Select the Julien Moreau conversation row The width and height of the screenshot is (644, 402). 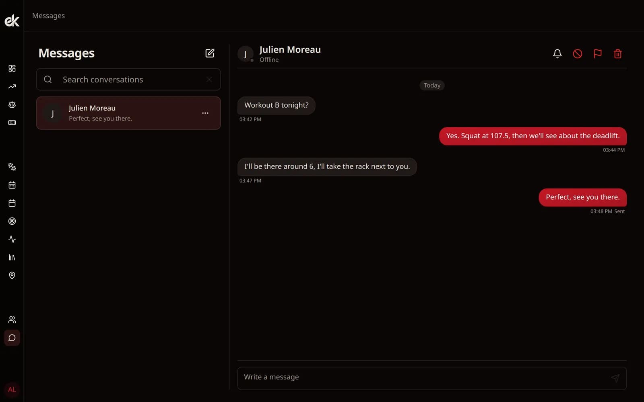click(128, 113)
